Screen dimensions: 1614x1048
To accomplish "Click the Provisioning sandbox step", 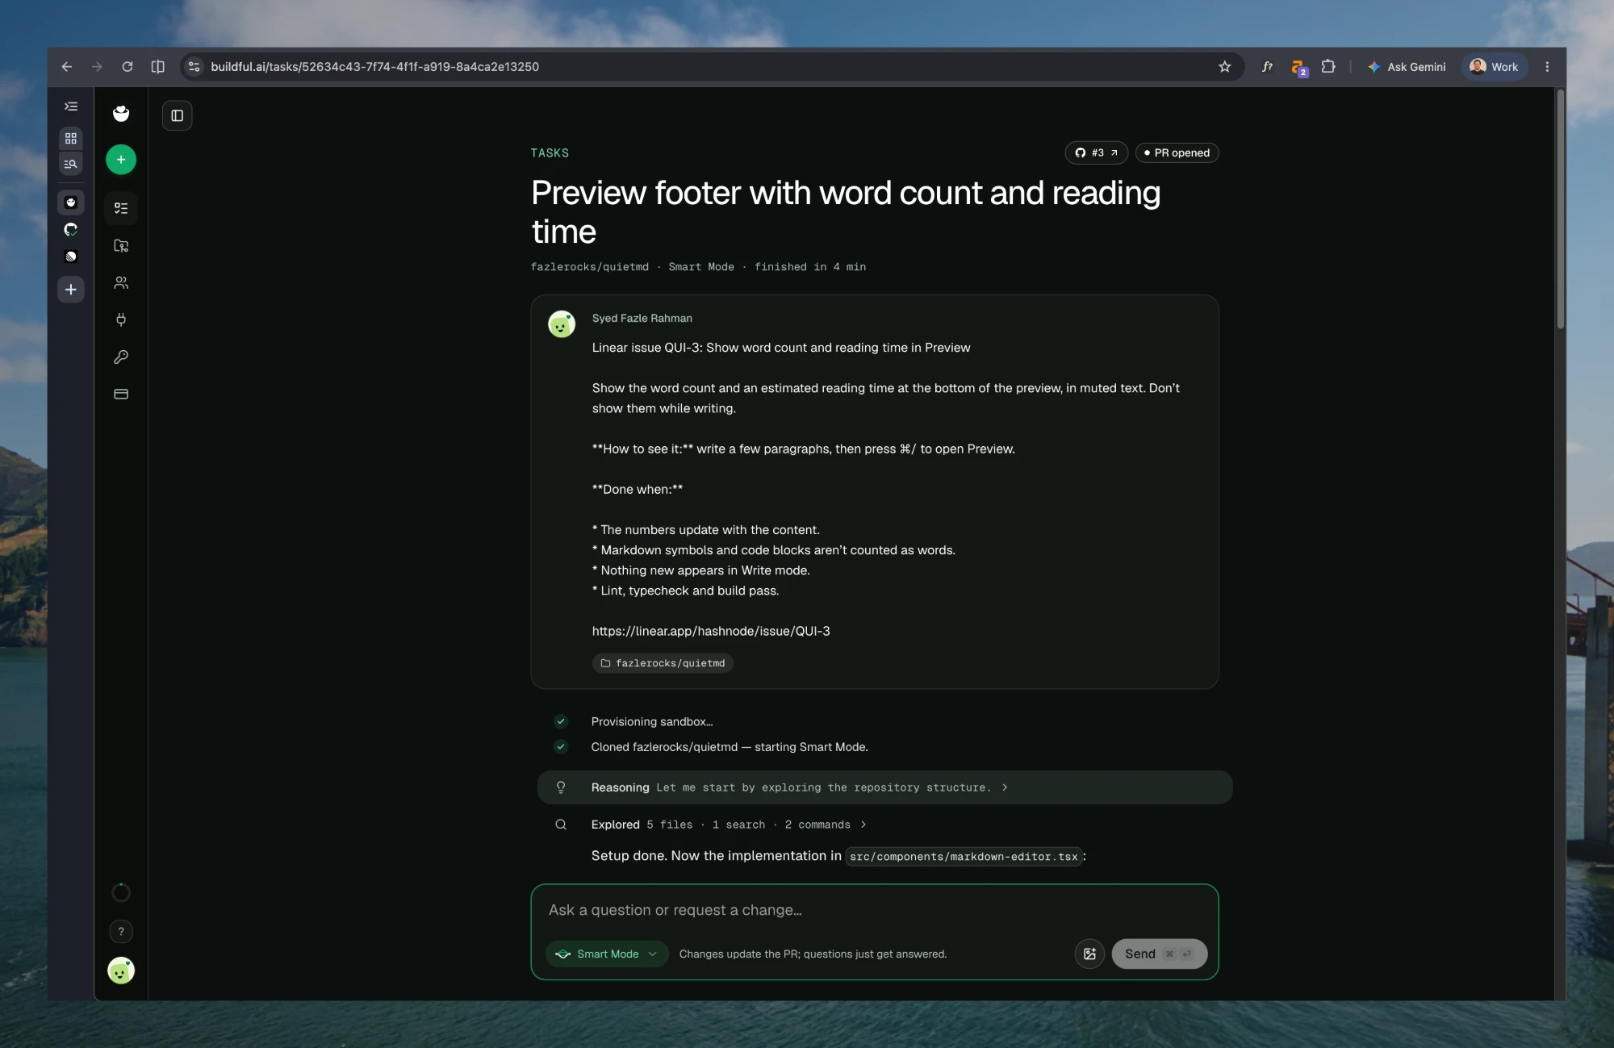I will click(x=651, y=722).
